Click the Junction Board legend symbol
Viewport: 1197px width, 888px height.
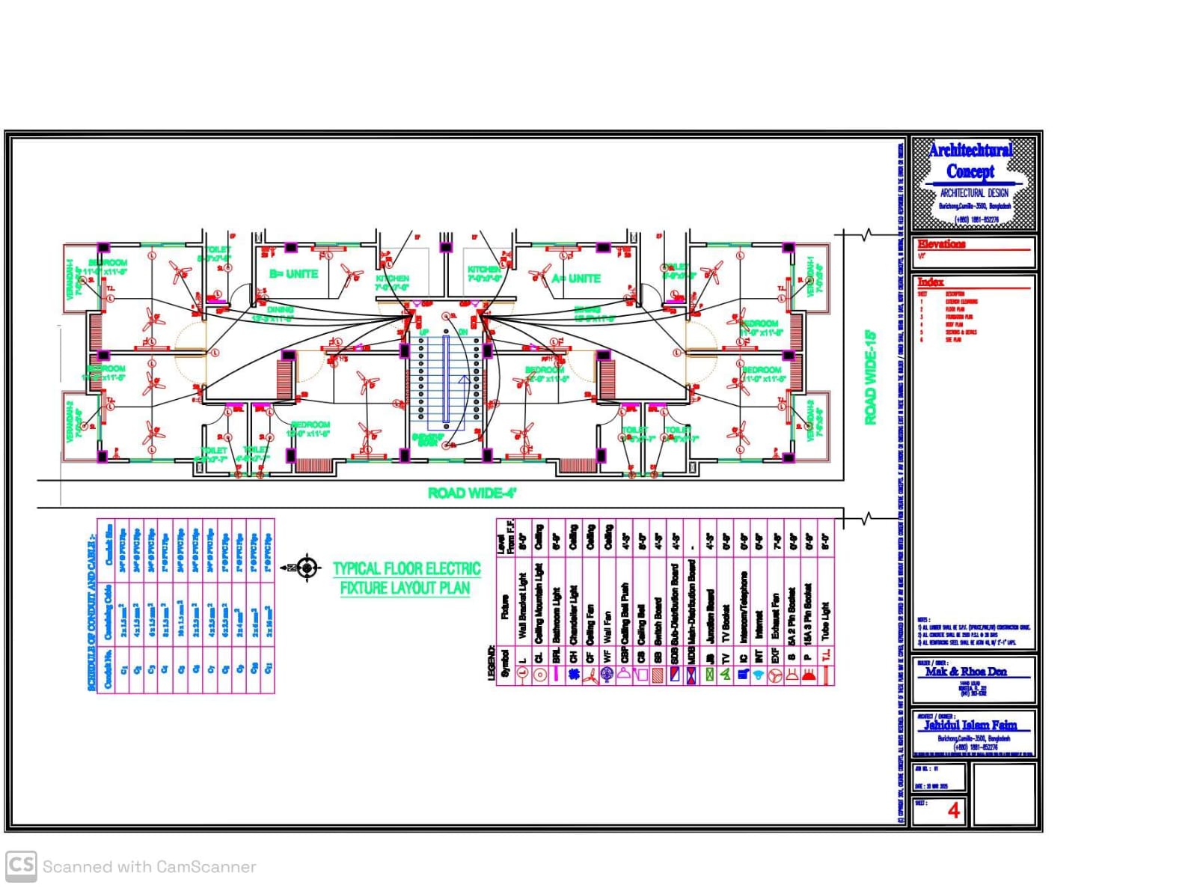coord(708,674)
